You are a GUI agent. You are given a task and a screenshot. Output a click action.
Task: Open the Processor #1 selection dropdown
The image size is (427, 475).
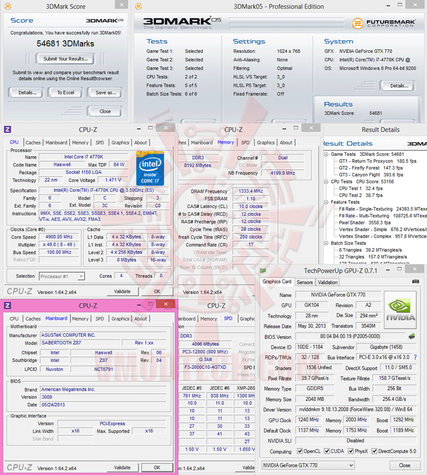62,276
